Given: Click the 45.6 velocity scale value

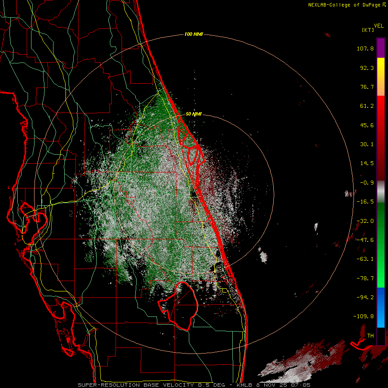Looking at the screenshot, I should click(367, 125).
